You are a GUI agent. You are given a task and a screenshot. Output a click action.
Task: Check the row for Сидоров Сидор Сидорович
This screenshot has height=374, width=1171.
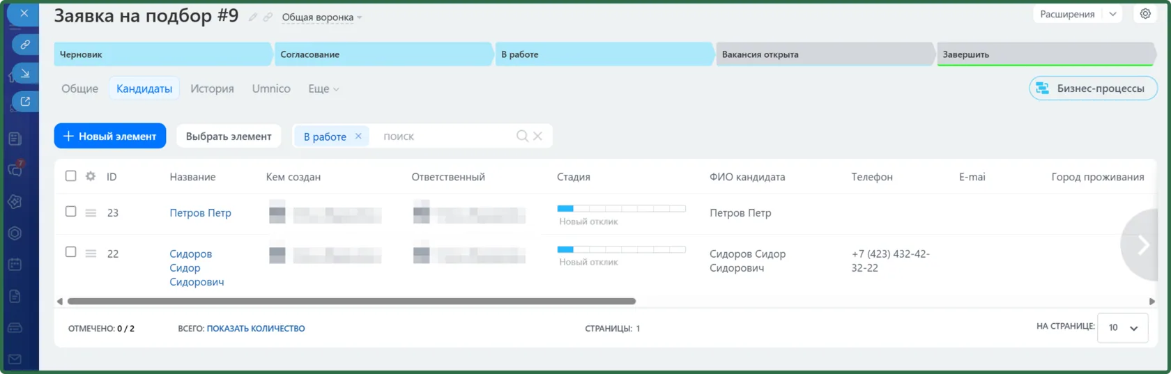[x=70, y=251]
